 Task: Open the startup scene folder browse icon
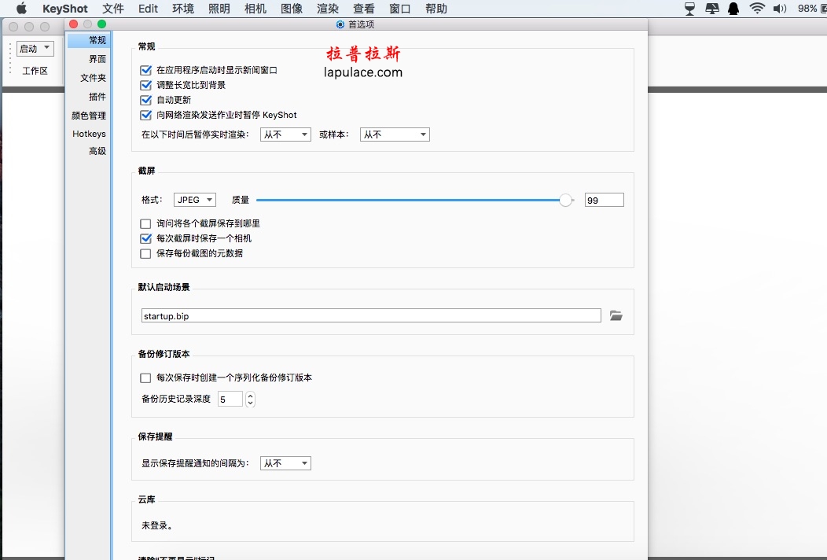point(616,315)
